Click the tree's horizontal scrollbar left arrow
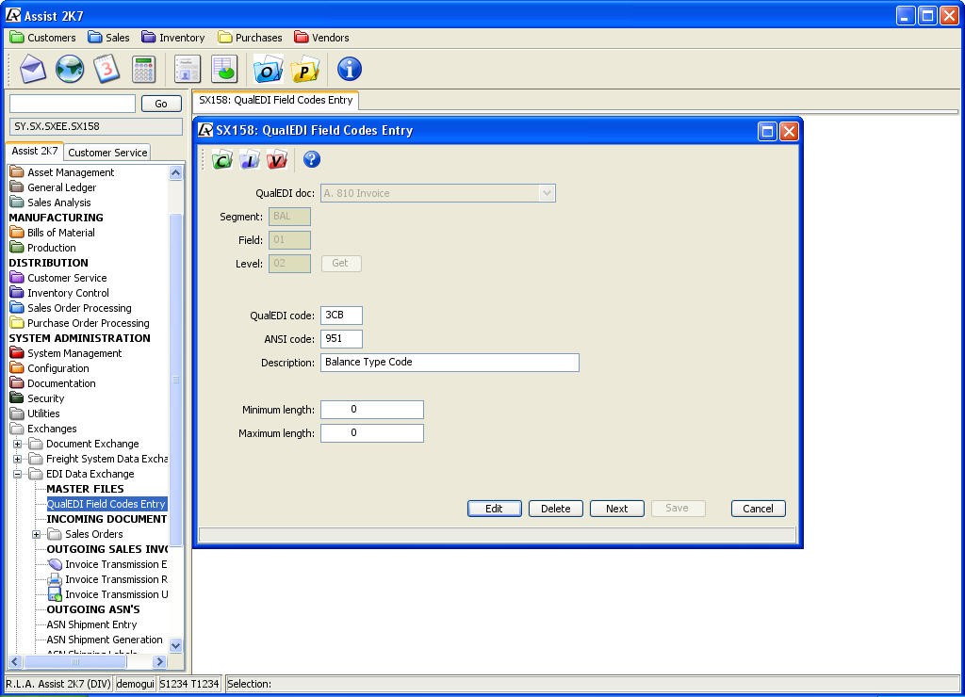Screen dimensions: 965x697 pos(15,662)
